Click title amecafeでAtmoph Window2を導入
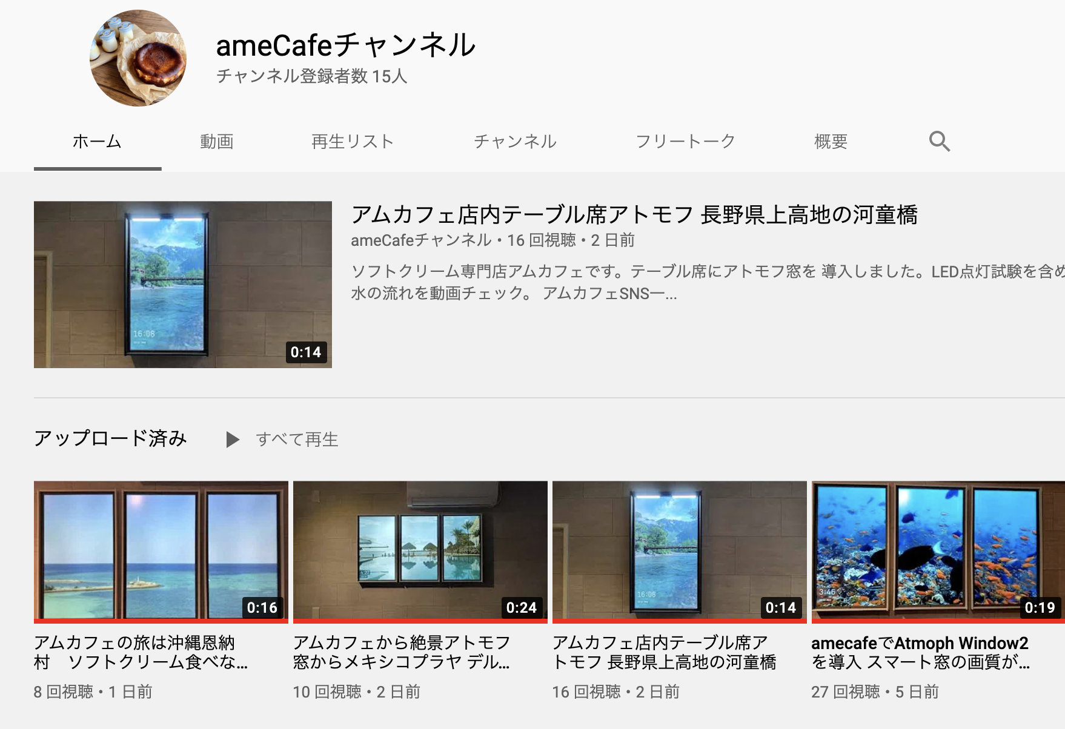This screenshot has width=1065, height=729. coord(920,652)
